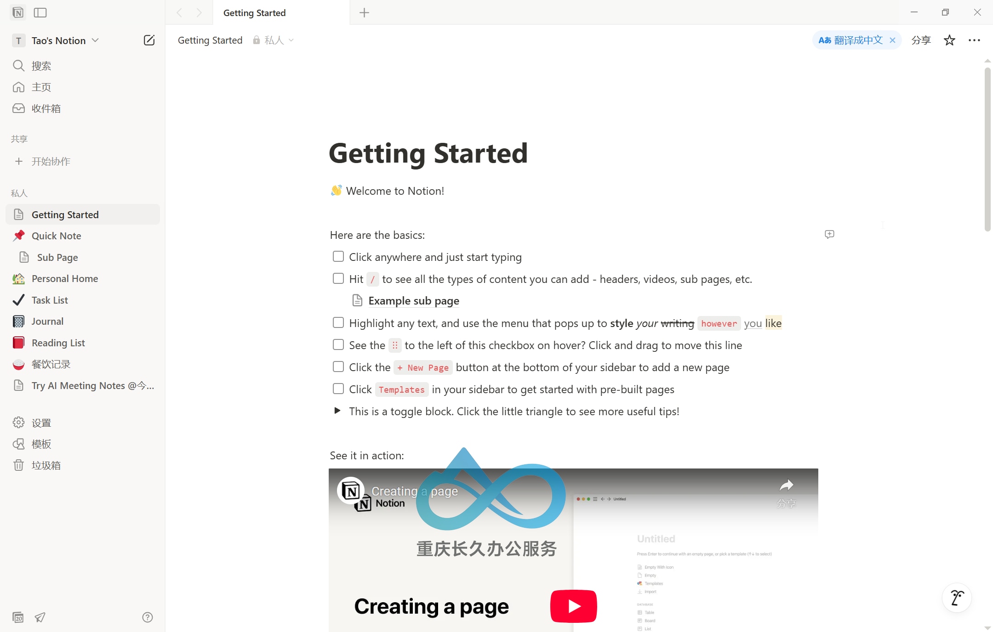
Task: Expand the toggle block triangle
Action: click(337, 411)
